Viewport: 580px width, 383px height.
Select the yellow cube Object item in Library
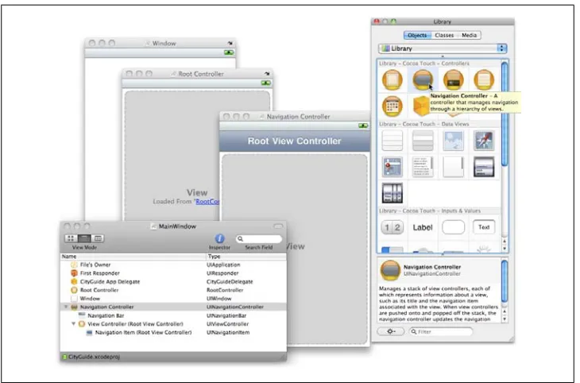point(421,106)
